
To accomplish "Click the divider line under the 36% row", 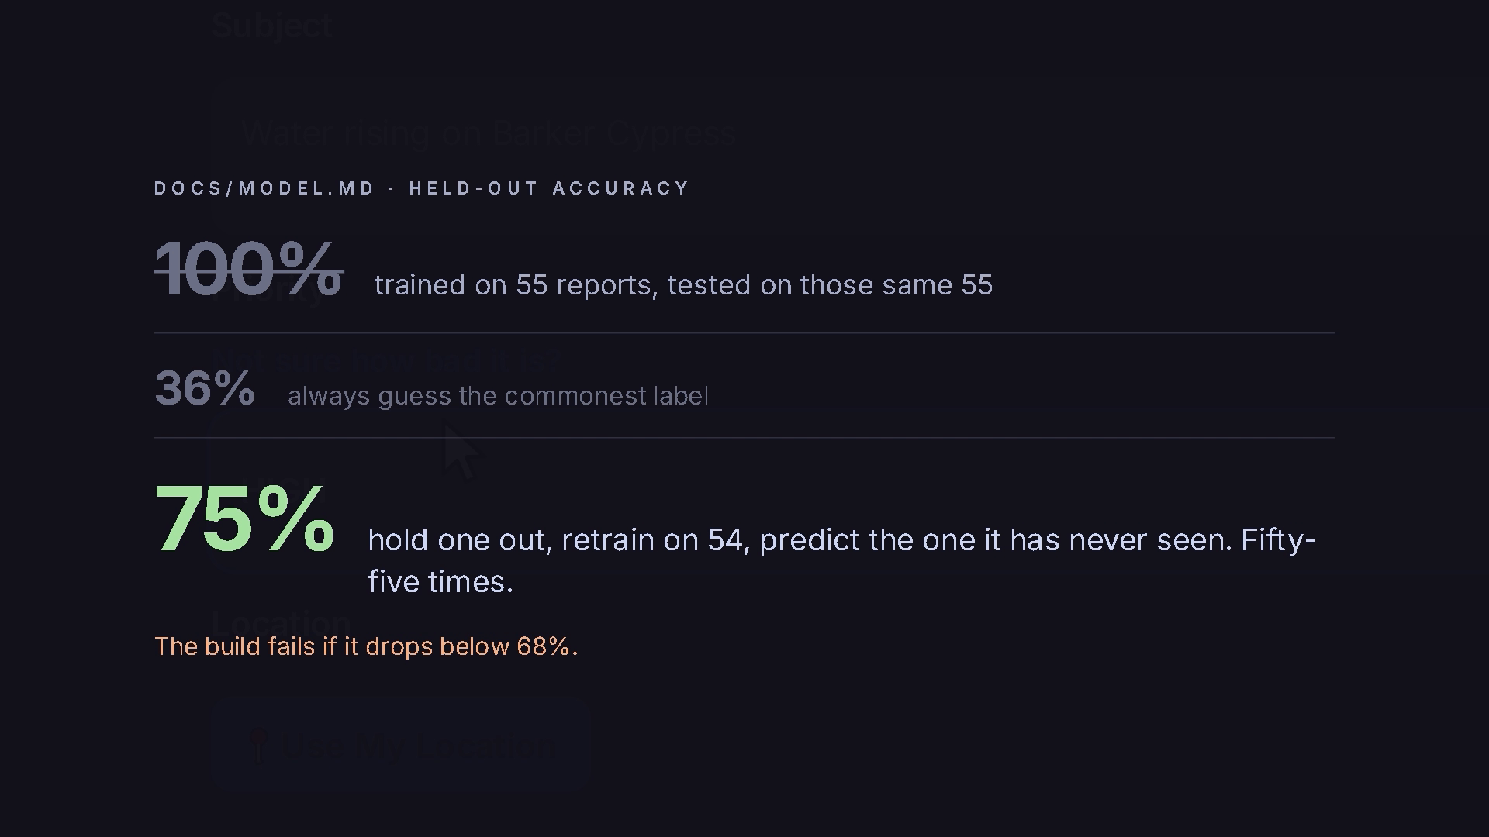I will pos(744,438).
